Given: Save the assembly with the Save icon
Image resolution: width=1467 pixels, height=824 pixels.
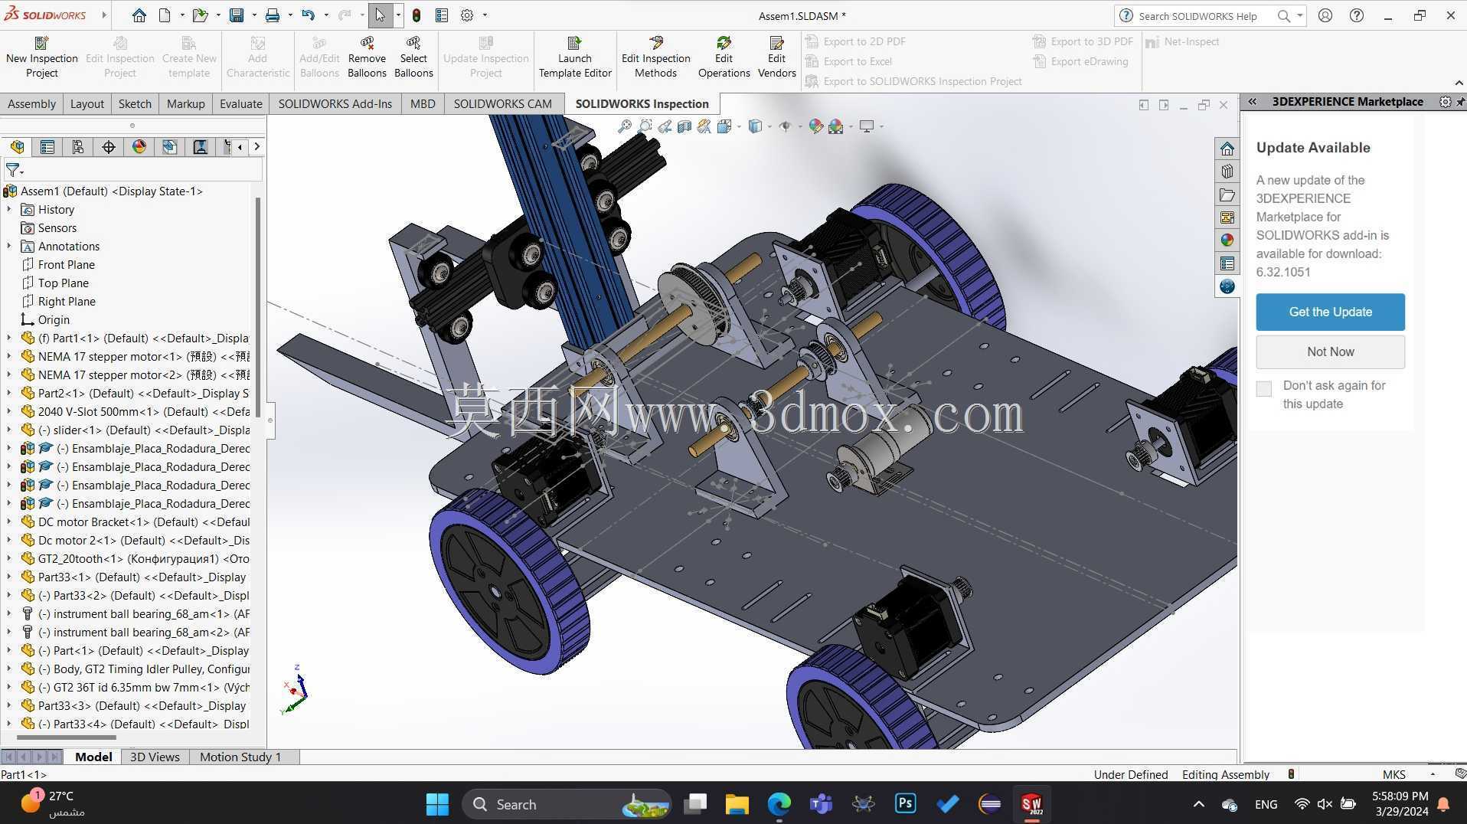Looking at the screenshot, I should (x=237, y=15).
